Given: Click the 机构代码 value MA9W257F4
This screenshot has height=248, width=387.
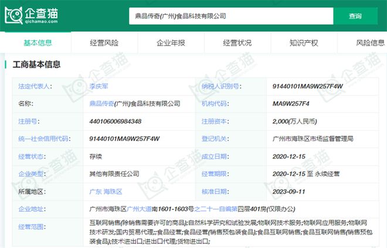Looking at the screenshot, I should pyautogui.click(x=291, y=103).
